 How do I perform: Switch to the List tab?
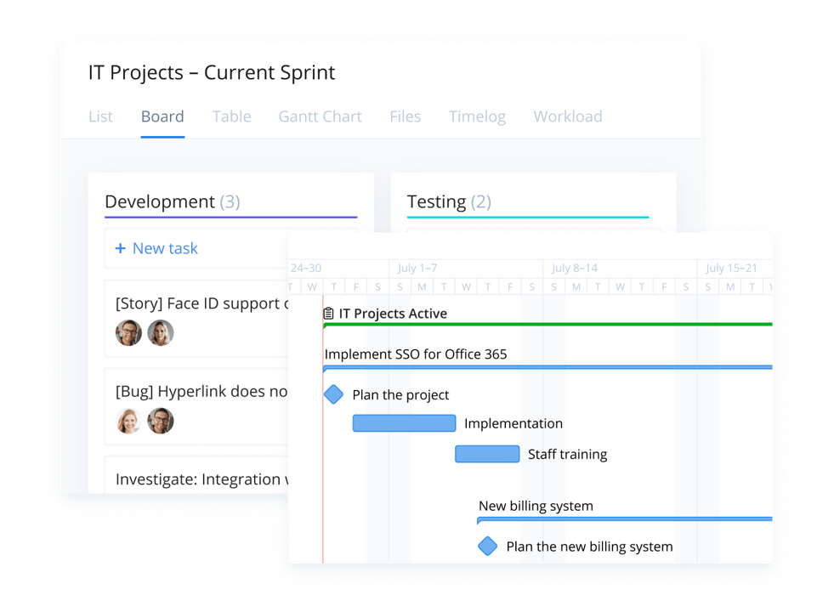pos(100,116)
